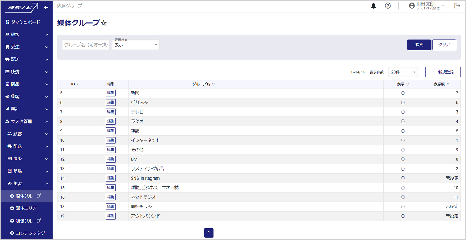
Task: Expand the 受注 sidebar menu
Action: (x=26, y=47)
